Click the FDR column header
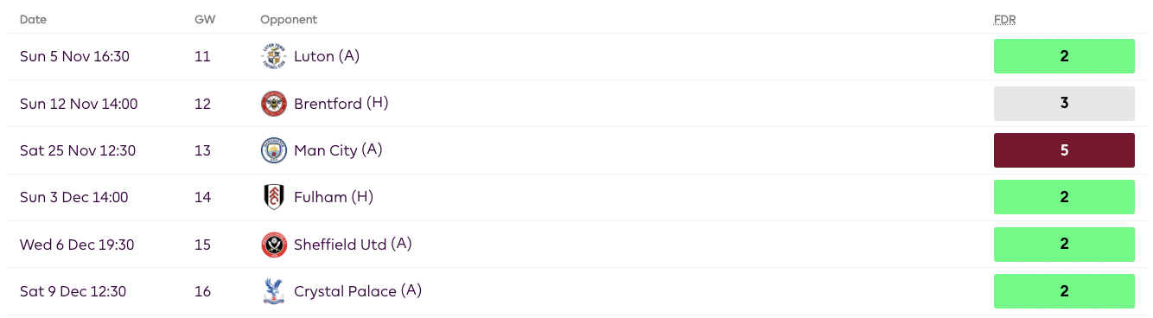1153x318 pixels. coord(1004,19)
